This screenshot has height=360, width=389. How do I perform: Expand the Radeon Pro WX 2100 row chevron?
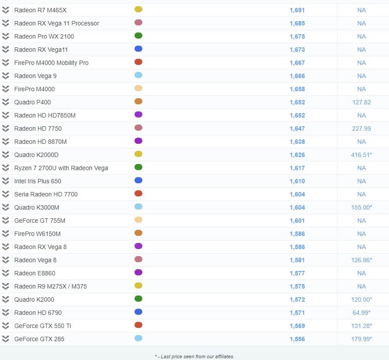click(5, 36)
